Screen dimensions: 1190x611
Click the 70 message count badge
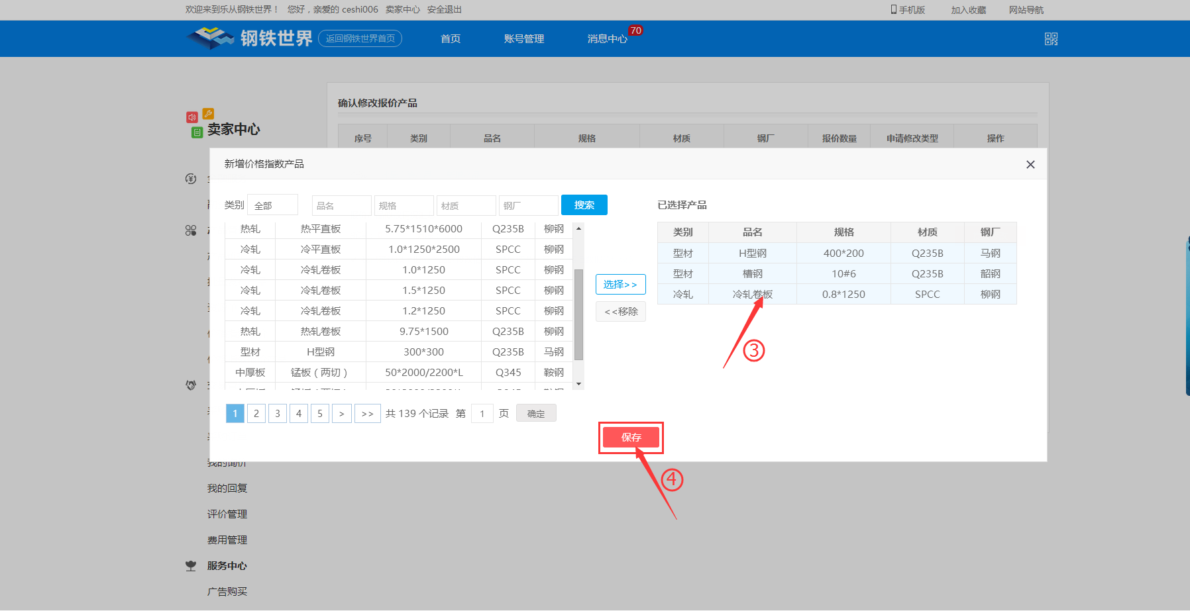(x=635, y=30)
